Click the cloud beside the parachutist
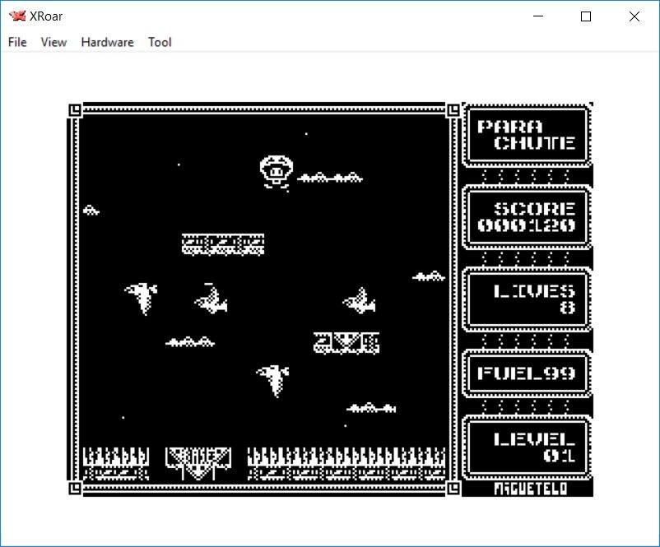The image size is (660, 547). coord(330,177)
